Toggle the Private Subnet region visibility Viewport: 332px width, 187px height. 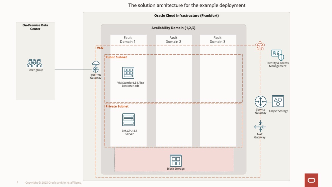(117, 106)
